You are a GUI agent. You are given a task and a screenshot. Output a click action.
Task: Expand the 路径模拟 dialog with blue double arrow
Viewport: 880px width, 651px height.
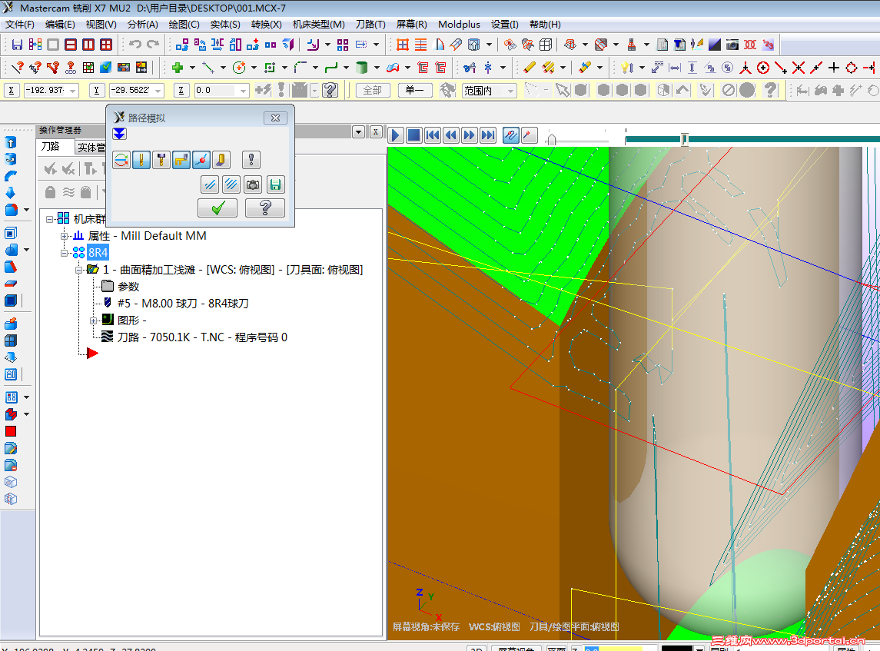pos(120,134)
